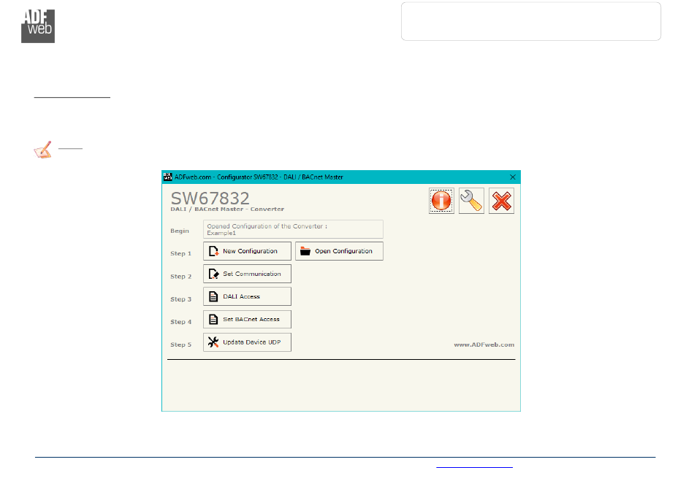The width and height of the screenshot is (694, 481).
Task: Click the page header text box
Action: pos(530,21)
